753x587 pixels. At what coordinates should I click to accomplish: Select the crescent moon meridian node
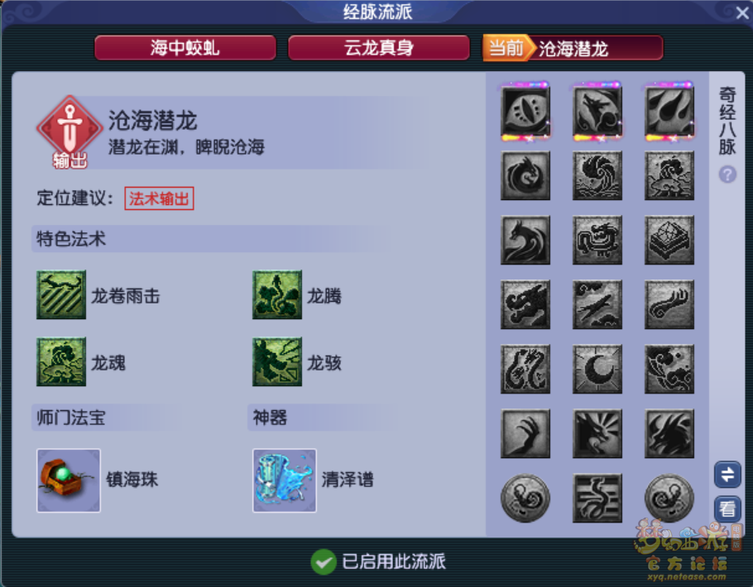597,369
